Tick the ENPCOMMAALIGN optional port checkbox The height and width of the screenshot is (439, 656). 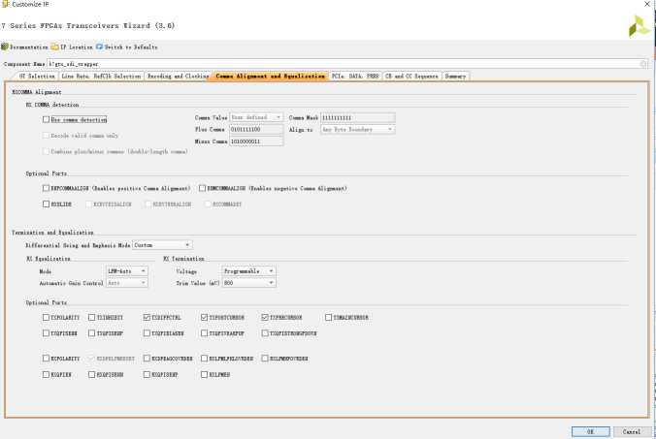(46, 188)
